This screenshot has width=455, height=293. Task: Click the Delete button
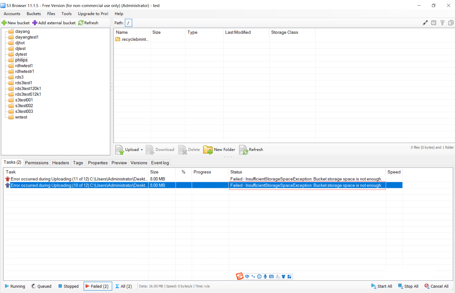[189, 150]
